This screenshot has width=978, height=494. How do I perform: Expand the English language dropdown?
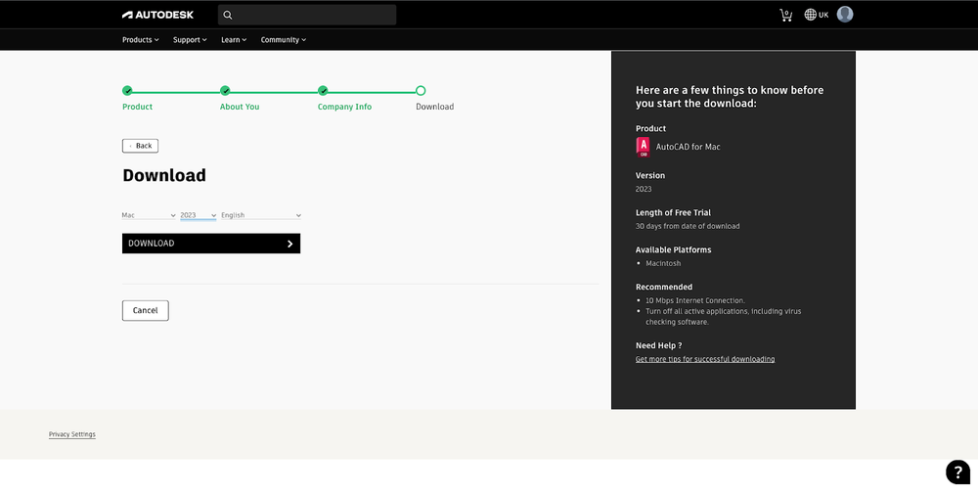(261, 215)
